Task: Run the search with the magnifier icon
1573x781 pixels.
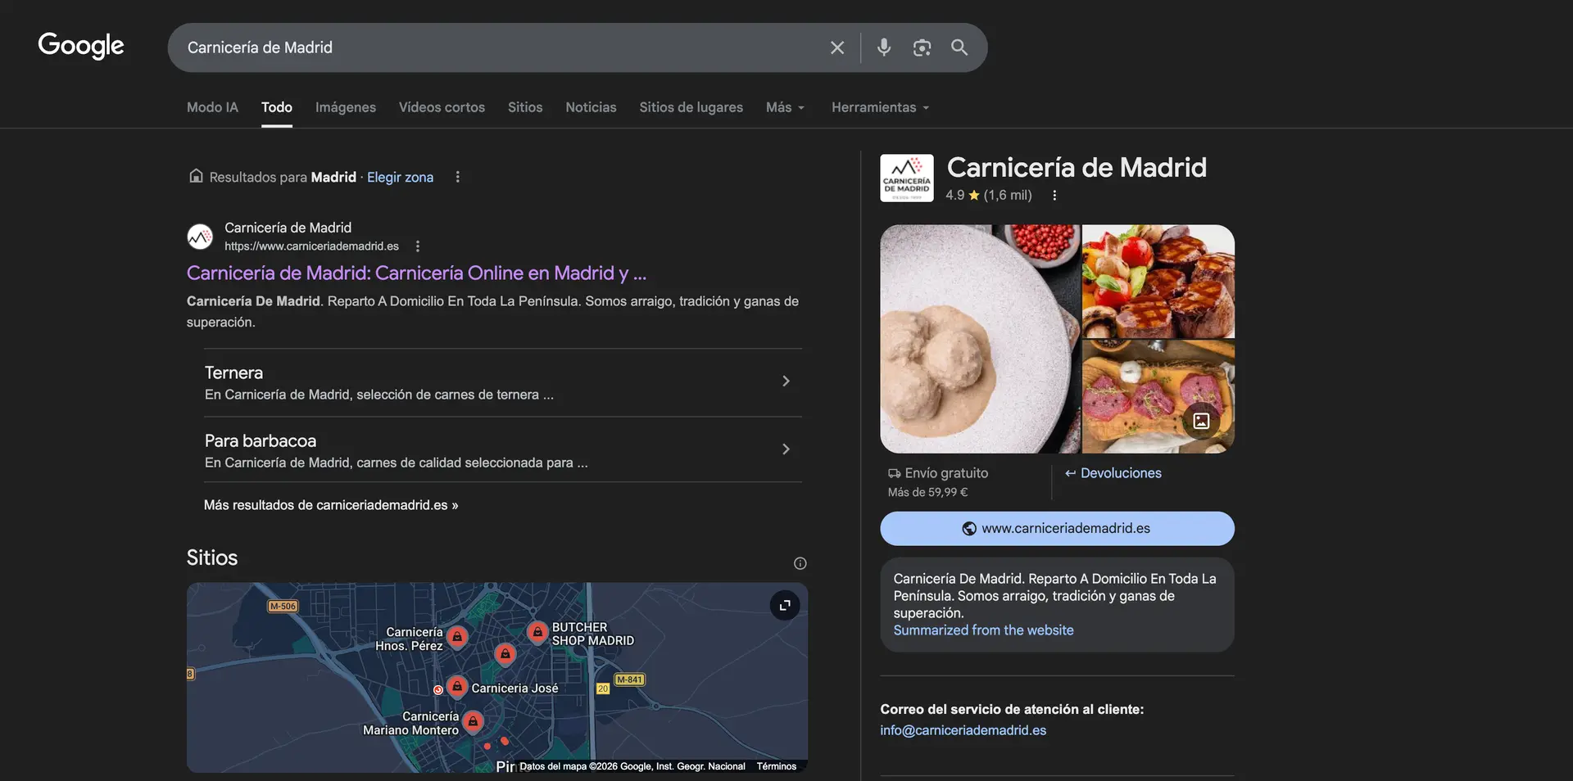Action: tap(959, 47)
